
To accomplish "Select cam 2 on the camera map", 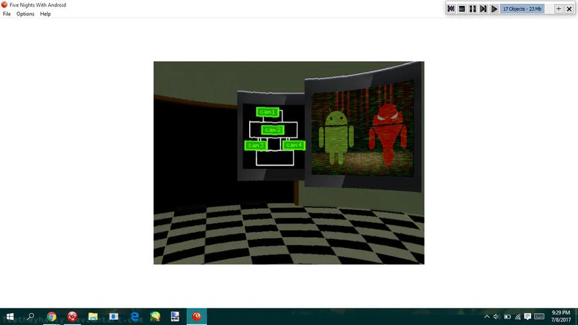I will click(x=273, y=130).
